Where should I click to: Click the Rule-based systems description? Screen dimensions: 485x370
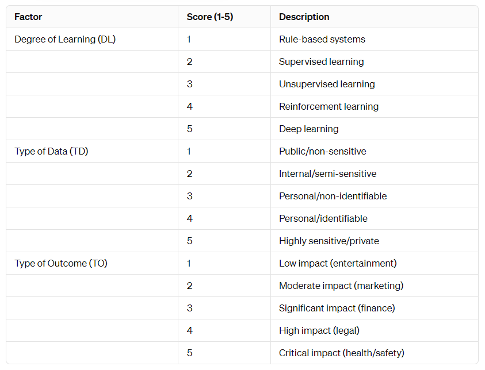click(x=322, y=39)
